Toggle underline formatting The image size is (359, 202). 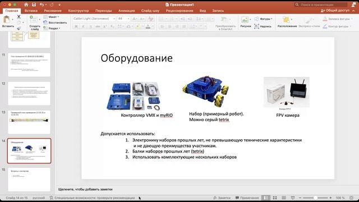point(90,26)
